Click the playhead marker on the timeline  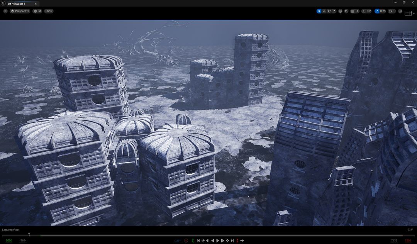(29, 235)
